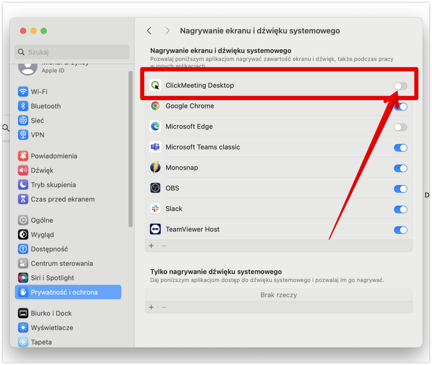Switch off the OBS recording toggle
This screenshot has width=432, height=365.
401,189
